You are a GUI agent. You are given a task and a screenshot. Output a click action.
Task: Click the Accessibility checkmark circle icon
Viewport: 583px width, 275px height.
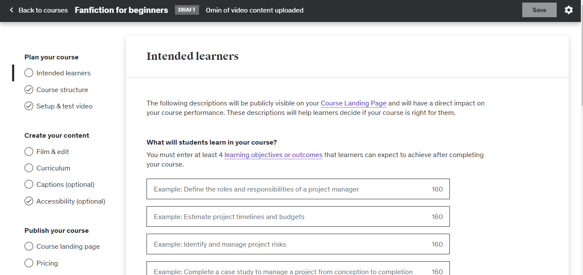click(x=29, y=201)
